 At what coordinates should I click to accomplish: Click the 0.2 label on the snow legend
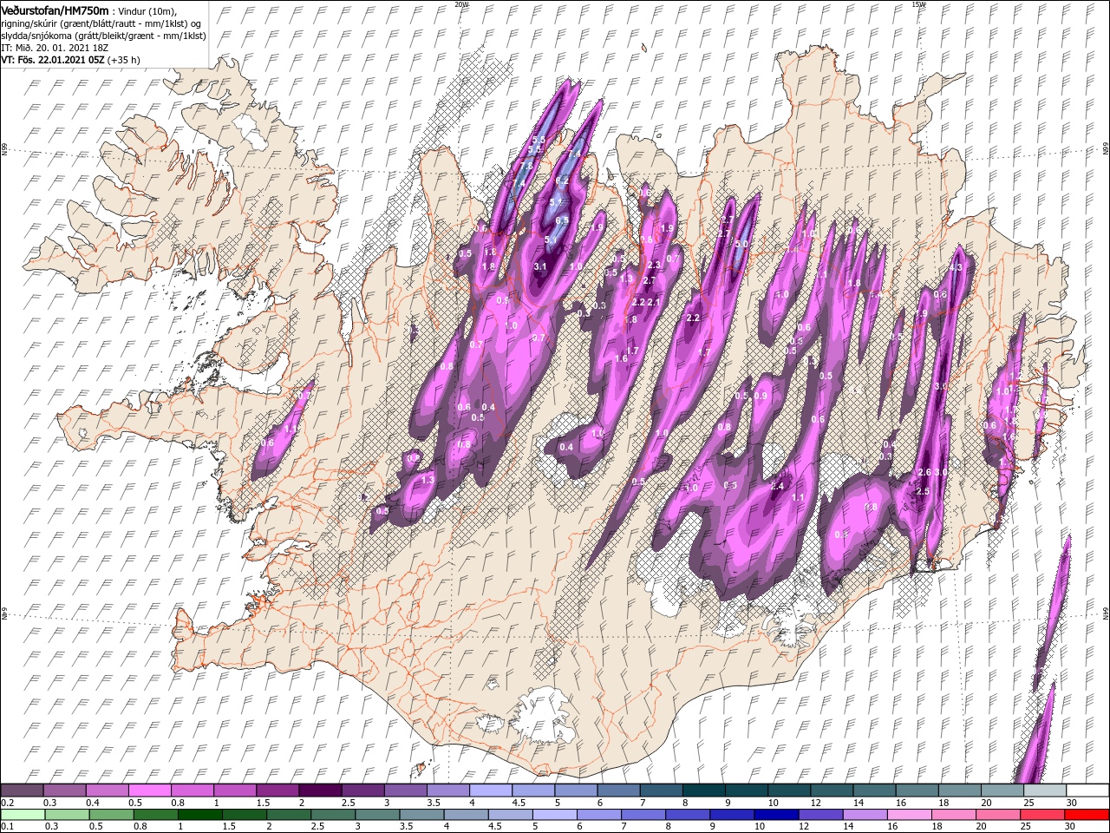(x=7, y=803)
